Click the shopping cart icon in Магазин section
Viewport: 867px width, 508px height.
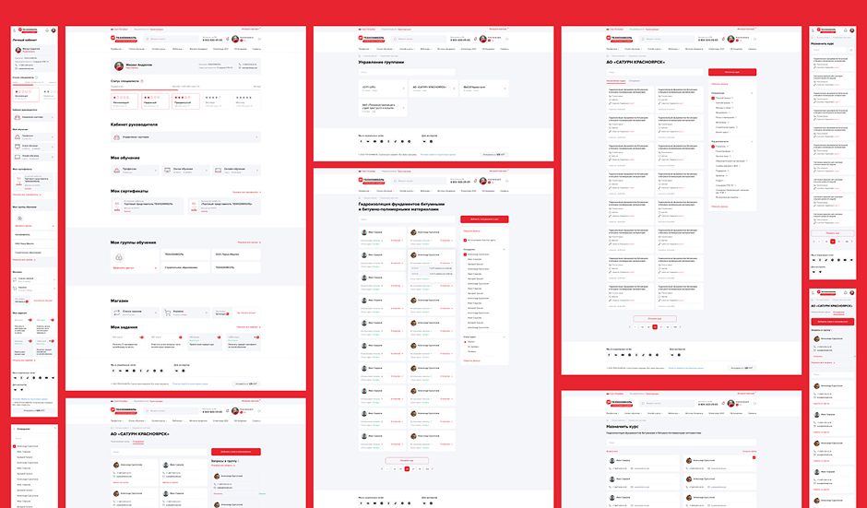click(168, 312)
